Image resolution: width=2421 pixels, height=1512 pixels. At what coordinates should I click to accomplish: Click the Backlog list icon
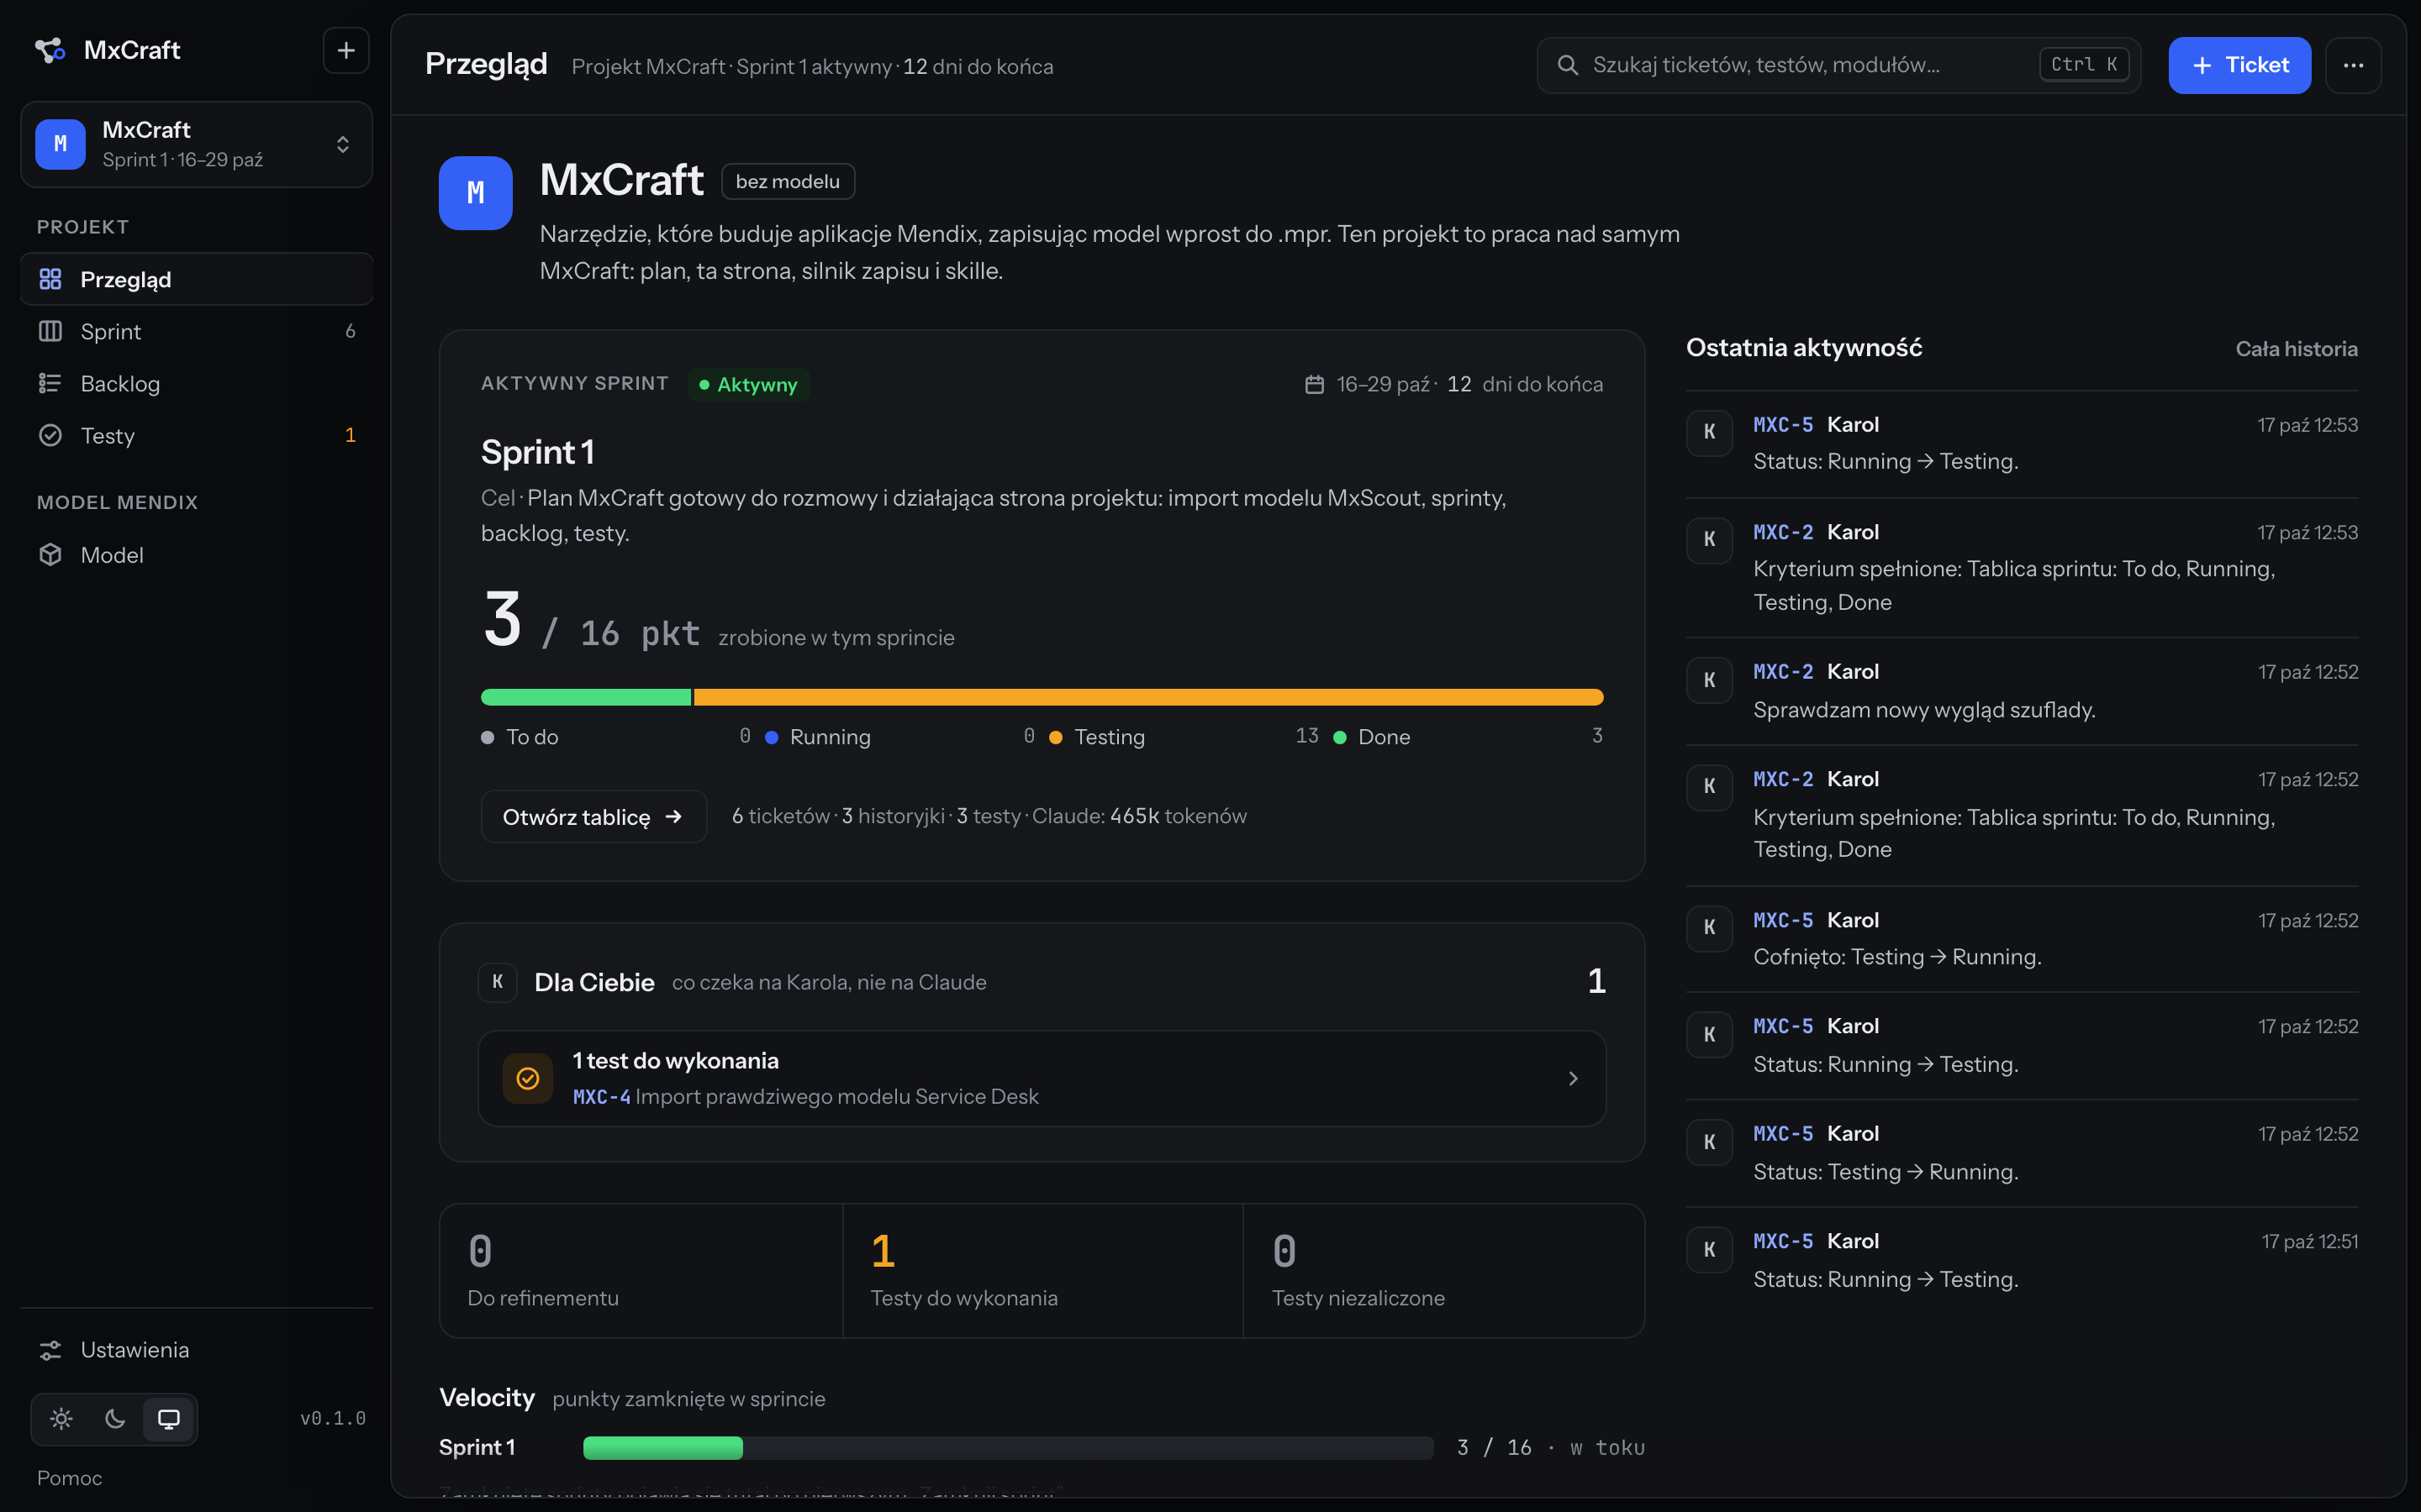[x=50, y=383]
